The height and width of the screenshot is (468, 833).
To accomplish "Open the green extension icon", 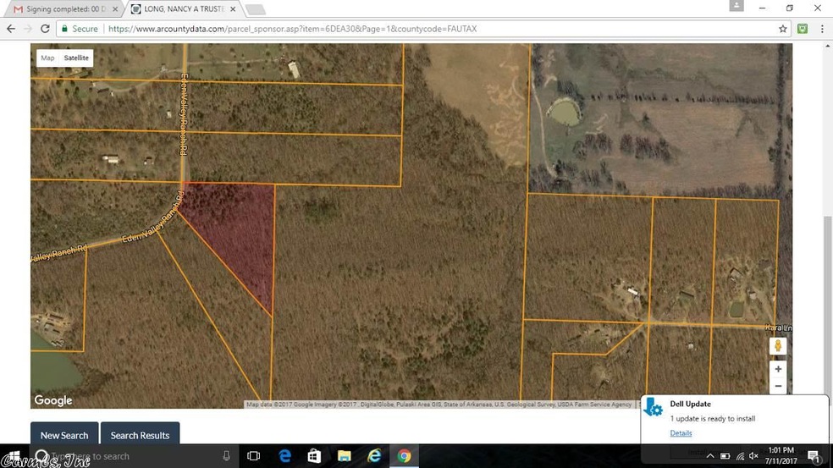I will tap(803, 29).
